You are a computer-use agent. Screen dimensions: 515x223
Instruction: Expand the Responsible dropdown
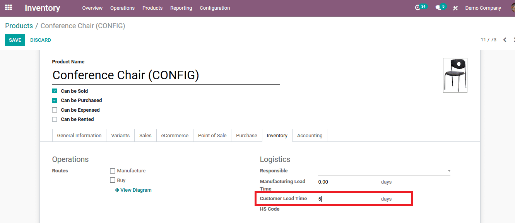tap(449, 171)
